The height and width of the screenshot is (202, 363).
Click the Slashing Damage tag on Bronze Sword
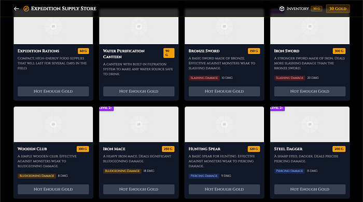click(204, 78)
